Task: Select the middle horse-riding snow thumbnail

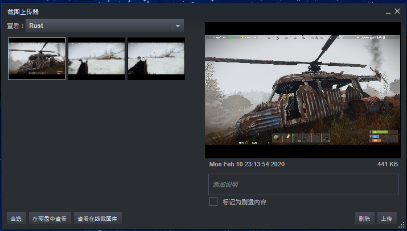Action: click(x=97, y=58)
